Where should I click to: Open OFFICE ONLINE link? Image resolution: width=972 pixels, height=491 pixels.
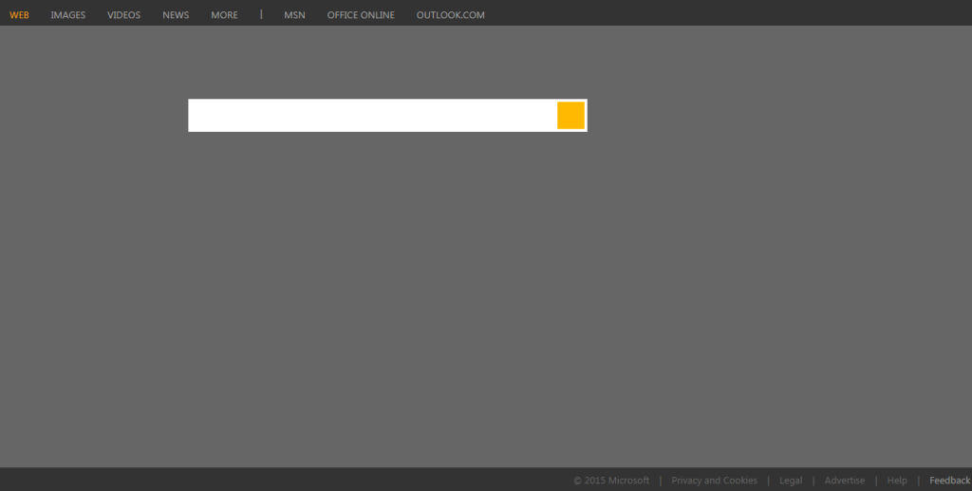pyautogui.click(x=361, y=15)
